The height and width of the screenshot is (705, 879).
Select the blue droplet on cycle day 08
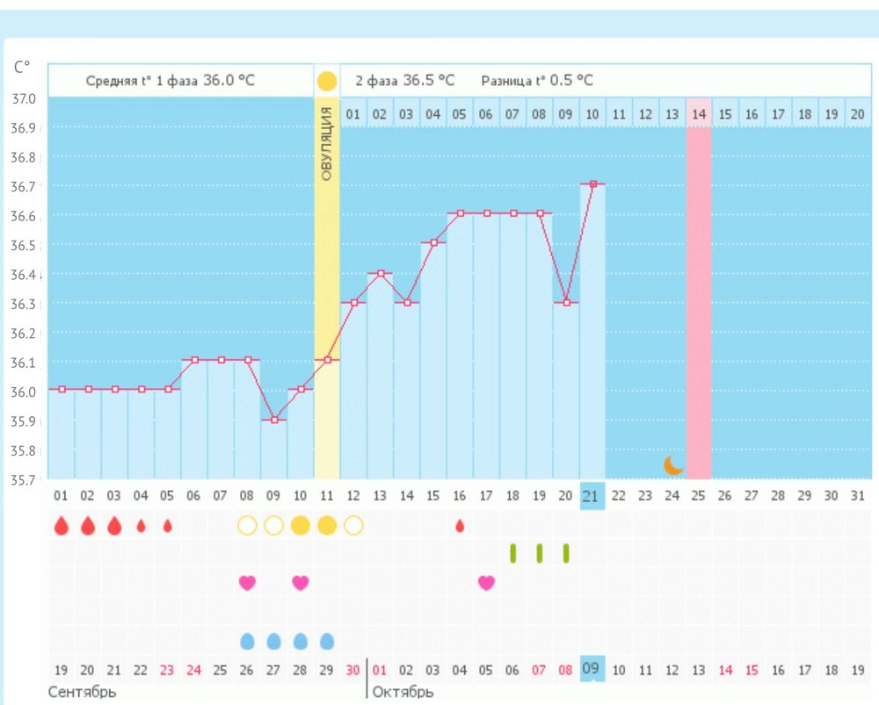(x=247, y=641)
